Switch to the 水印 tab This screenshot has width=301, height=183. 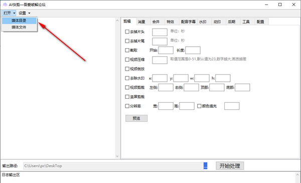(x=203, y=22)
